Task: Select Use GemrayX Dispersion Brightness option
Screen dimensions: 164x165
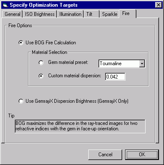Action: pos(21,101)
